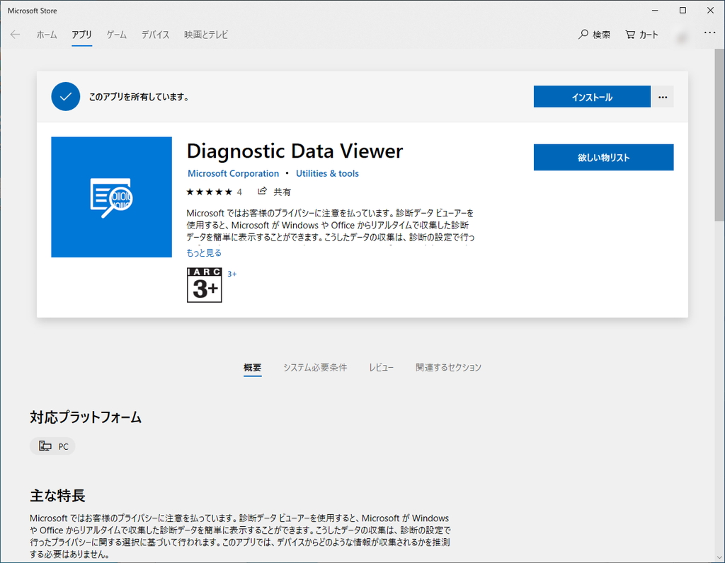The image size is (725, 563).
Task: Open the See more menu next to インストール
Action: (x=662, y=96)
